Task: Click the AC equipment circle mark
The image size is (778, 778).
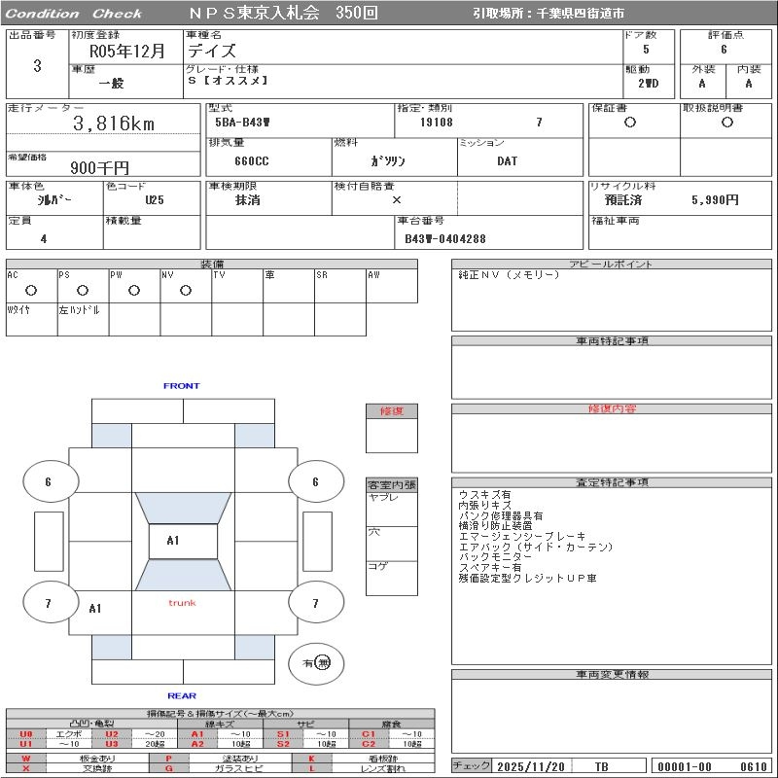Action: (31, 290)
